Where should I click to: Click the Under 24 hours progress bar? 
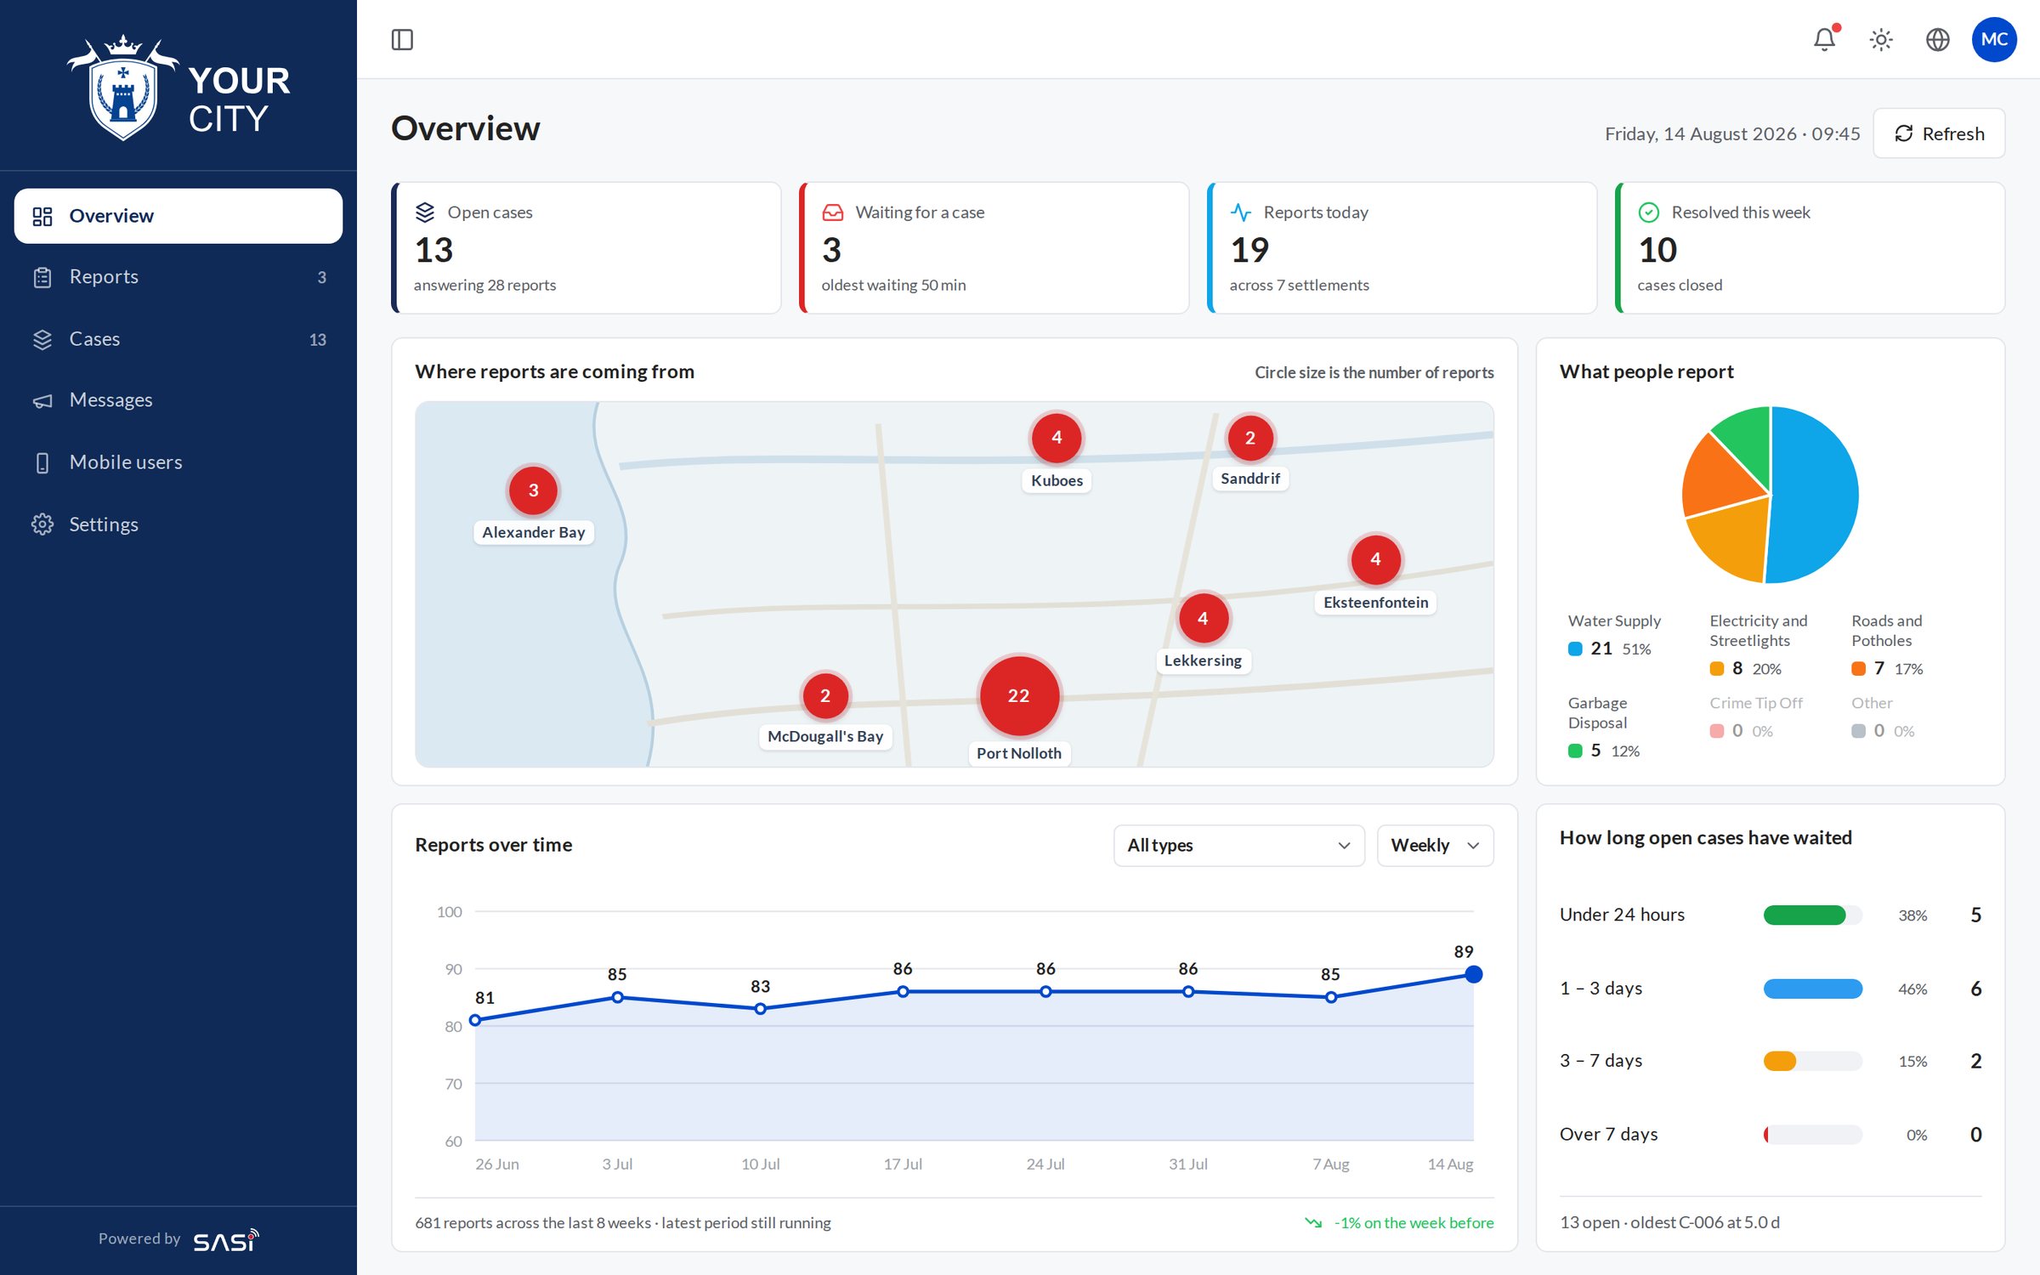(x=1812, y=915)
